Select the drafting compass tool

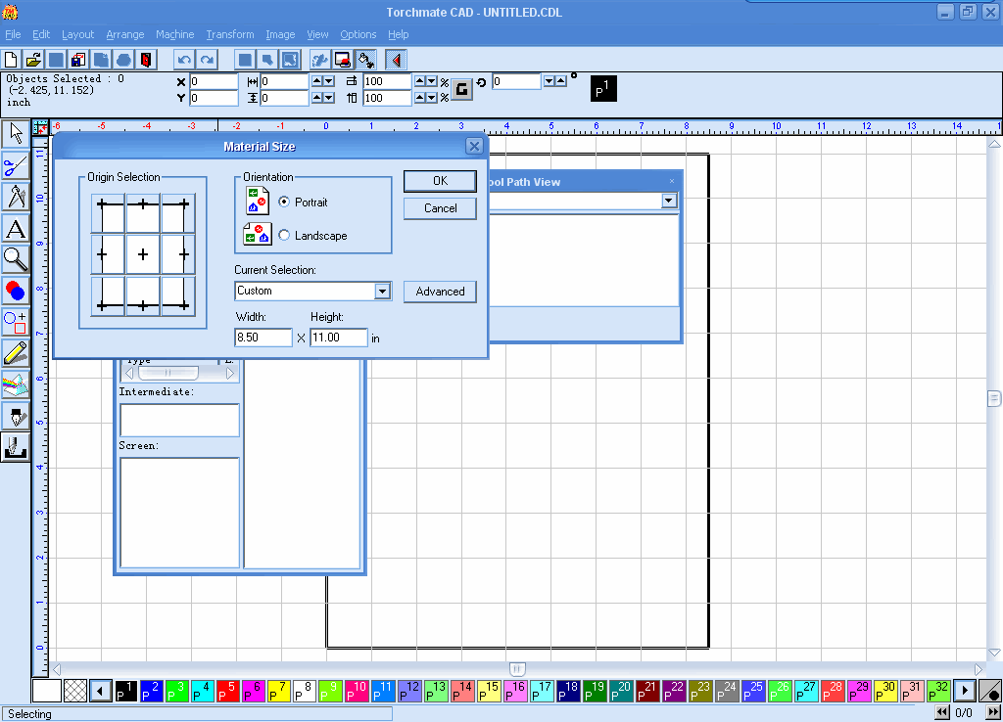pos(16,197)
